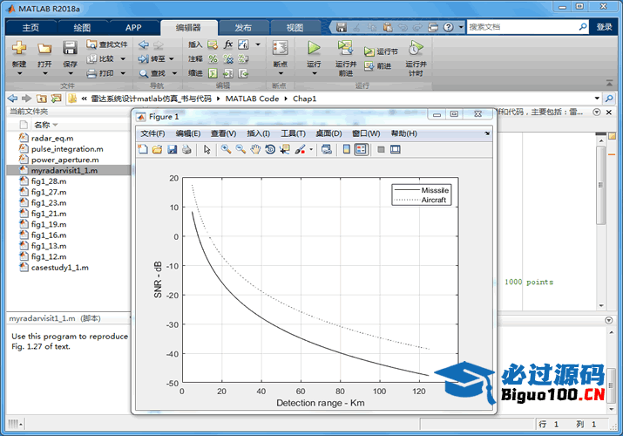623x436 pixels.
Task: Click the comment percent icon
Action: (x=213, y=58)
